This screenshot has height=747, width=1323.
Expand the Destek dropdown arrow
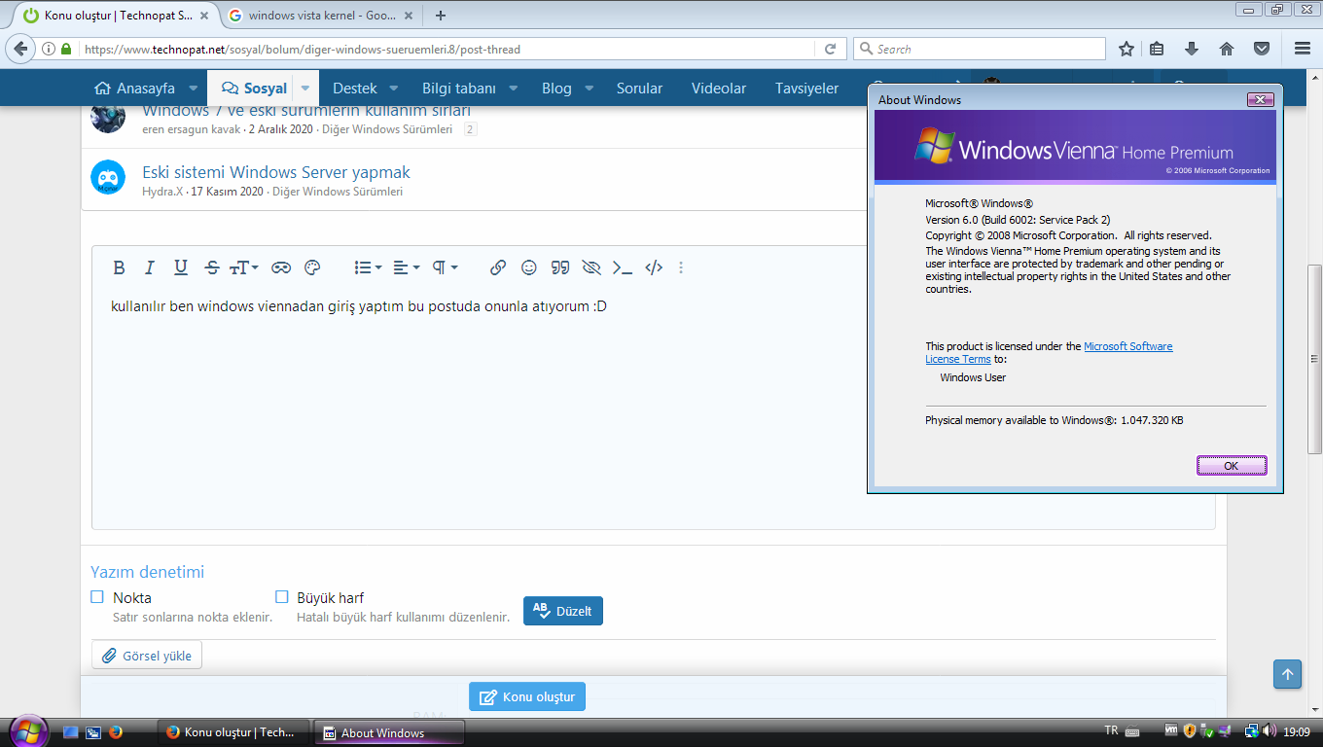click(x=394, y=89)
